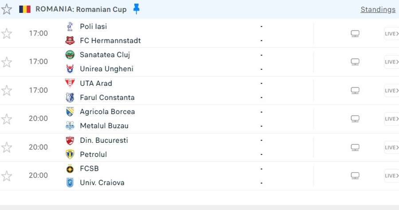Select the Unirea Ungheni team name
Screen dimensions: 399x210
pyautogui.click(x=106, y=69)
